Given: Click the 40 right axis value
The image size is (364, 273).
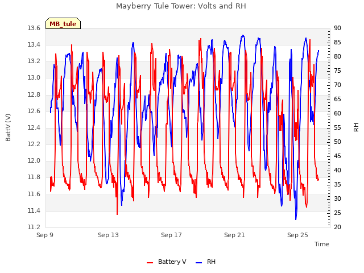Looking at the screenshot, I should click(337, 170).
